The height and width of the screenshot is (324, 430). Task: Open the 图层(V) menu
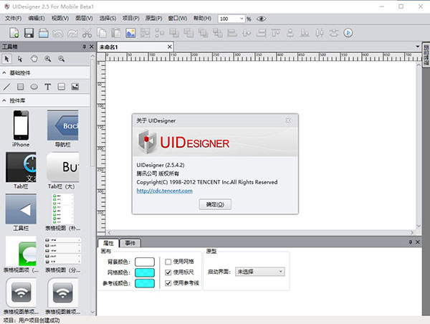pyautogui.click(x=84, y=19)
